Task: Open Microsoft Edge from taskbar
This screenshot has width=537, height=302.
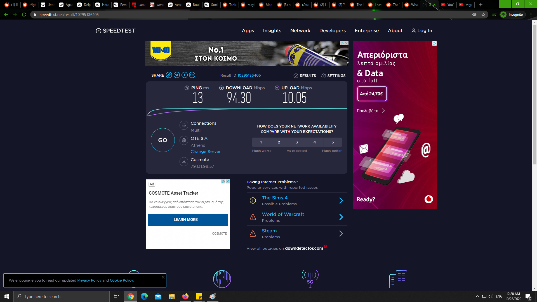Action: click(x=144, y=296)
